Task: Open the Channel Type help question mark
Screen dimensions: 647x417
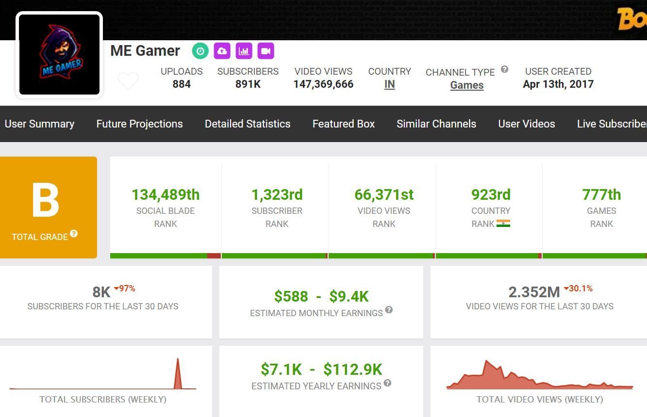Action: coord(504,69)
